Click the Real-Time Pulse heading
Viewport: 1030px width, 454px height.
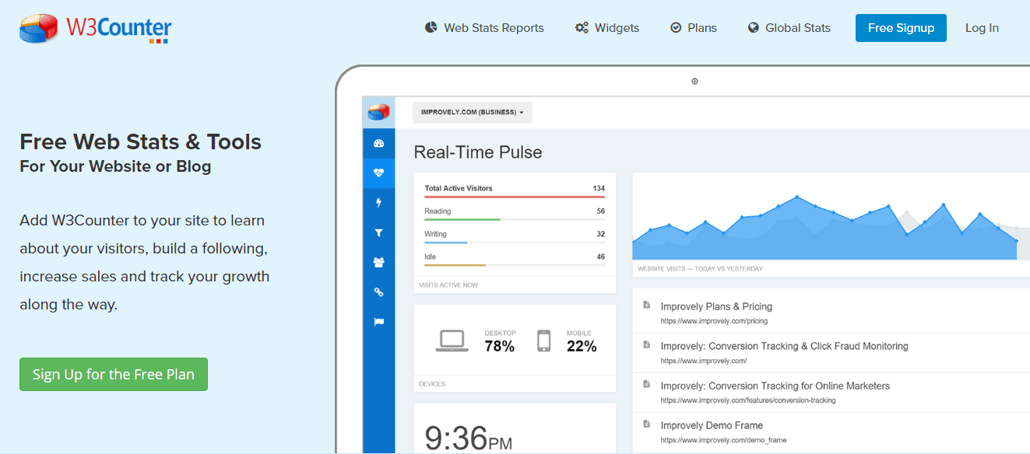tap(478, 152)
